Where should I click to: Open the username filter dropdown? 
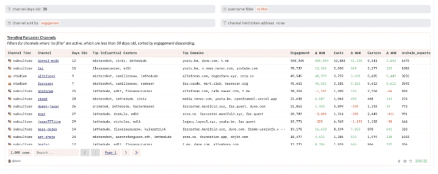coord(326,9)
